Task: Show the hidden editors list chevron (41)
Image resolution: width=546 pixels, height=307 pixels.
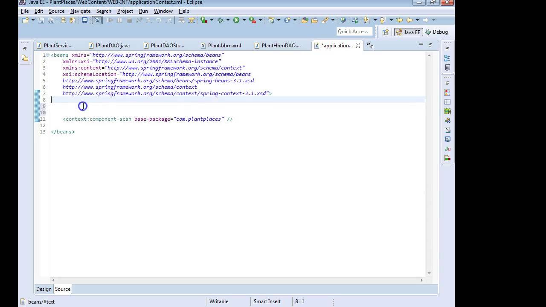Action: tap(370, 46)
